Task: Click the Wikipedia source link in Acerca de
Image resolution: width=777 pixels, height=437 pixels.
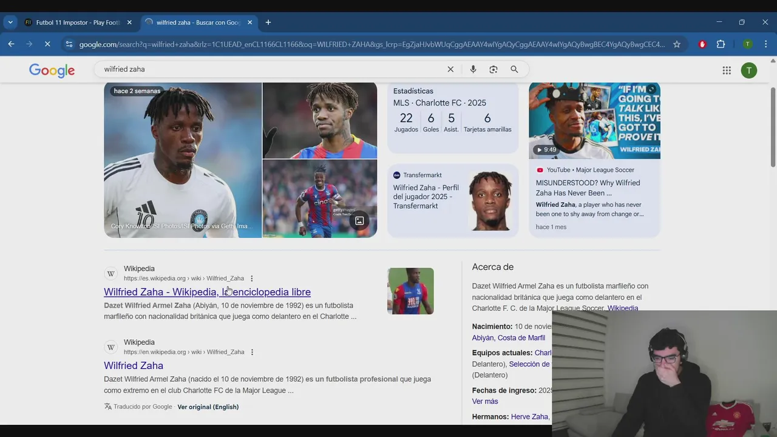Action: click(623, 308)
